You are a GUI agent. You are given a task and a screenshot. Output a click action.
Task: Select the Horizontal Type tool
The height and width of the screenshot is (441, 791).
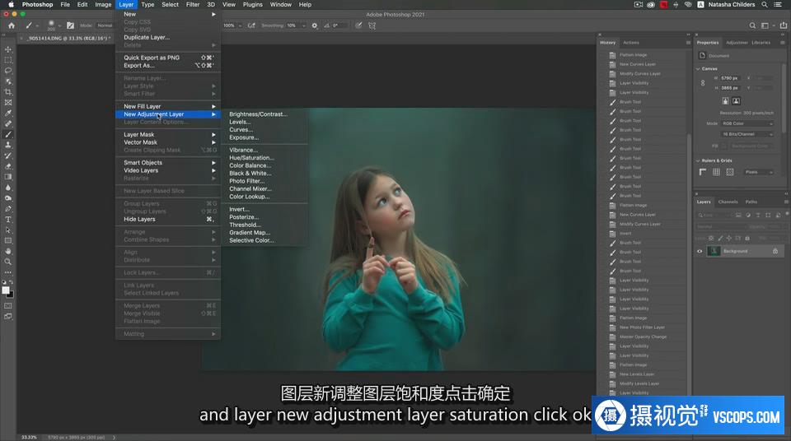click(8, 219)
